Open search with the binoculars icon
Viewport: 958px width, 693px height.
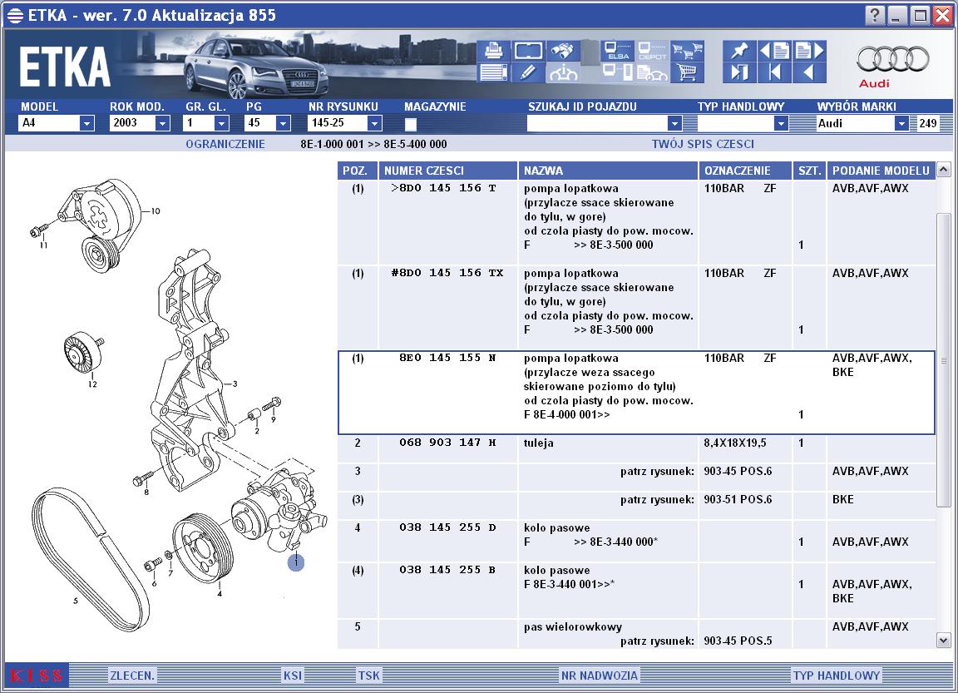(x=563, y=51)
